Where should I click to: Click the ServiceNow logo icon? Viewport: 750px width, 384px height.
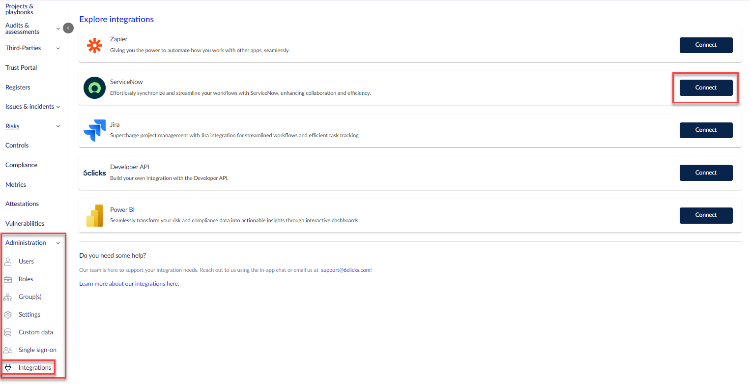94,88
